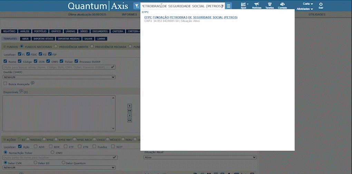Open the DOCUMENTOS tab
Screen dimensions: 352x174
point(100,31)
